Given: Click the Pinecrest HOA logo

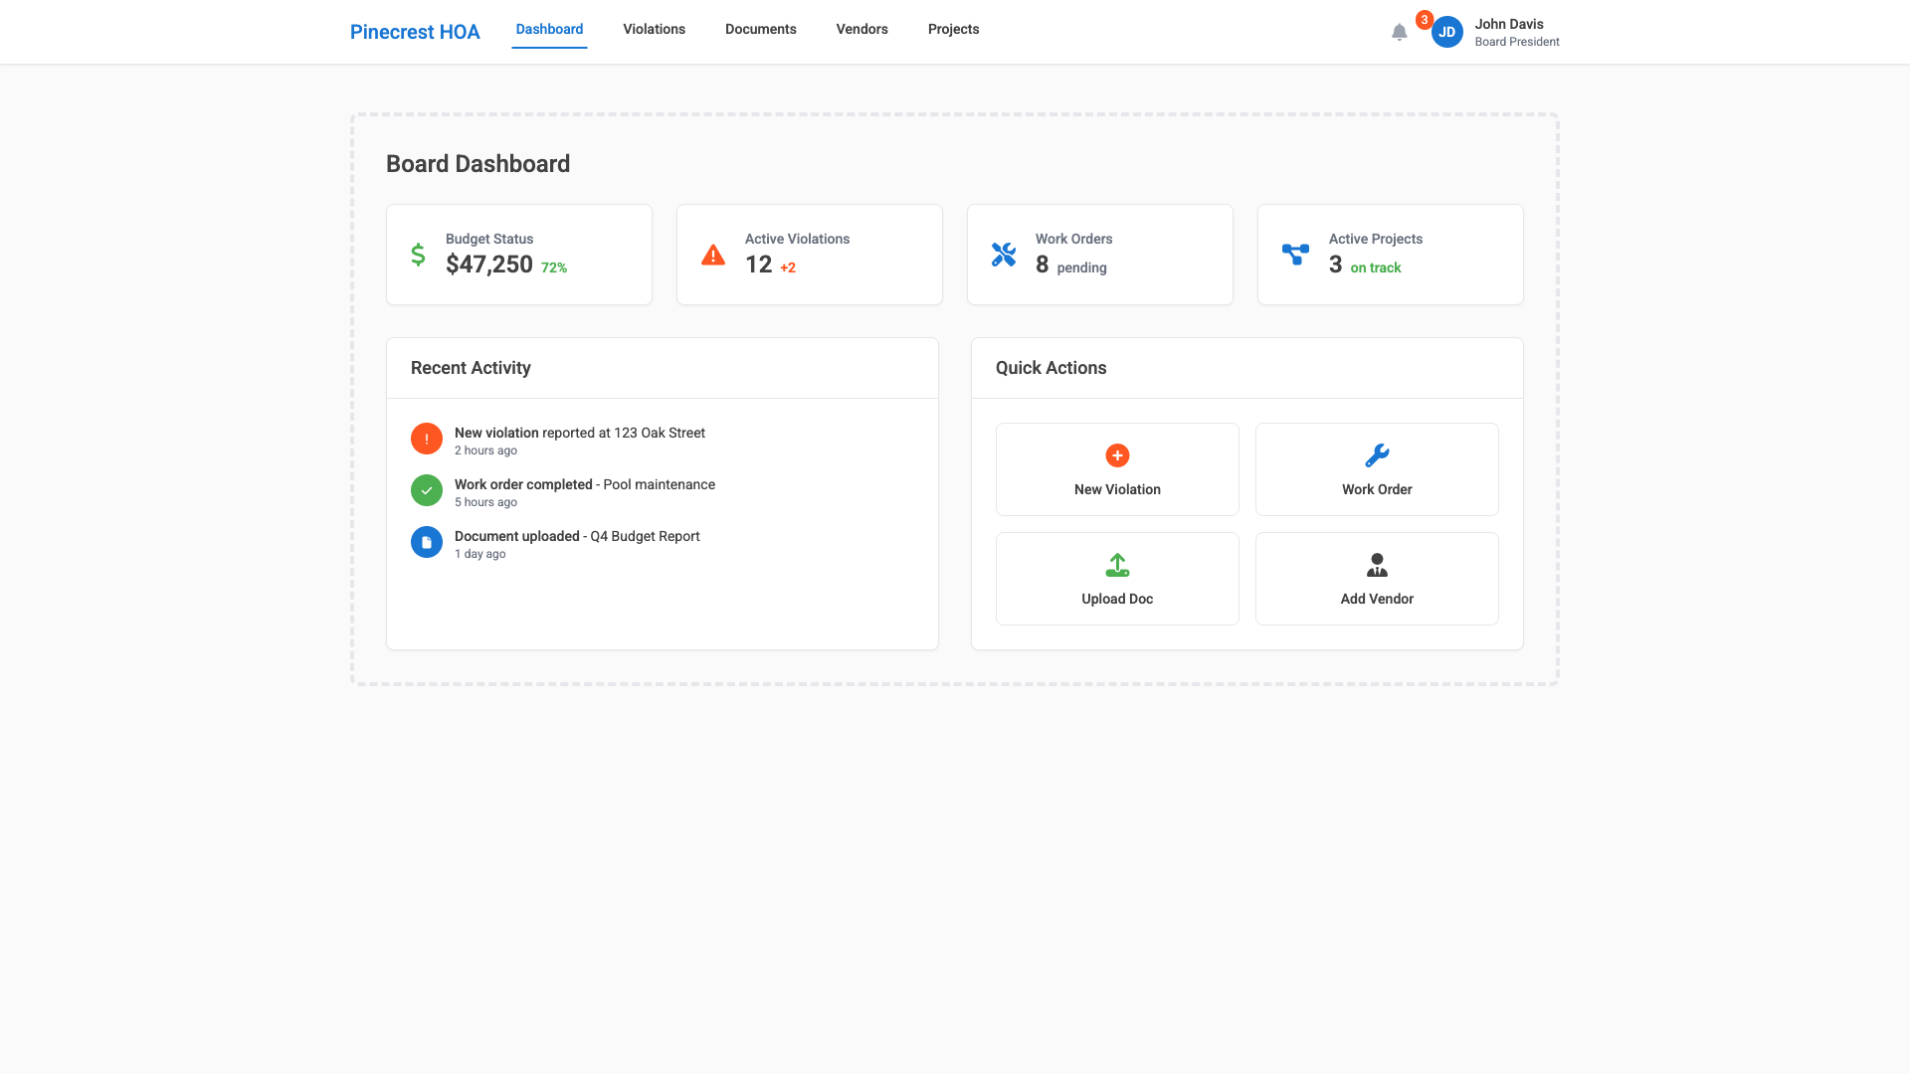Looking at the screenshot, I should point(414,31).
